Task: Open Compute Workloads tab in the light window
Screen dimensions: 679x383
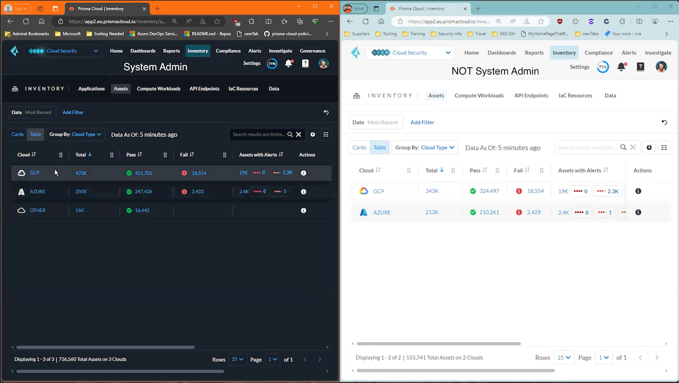Action: pyautogui.click(x=479, y=96)
